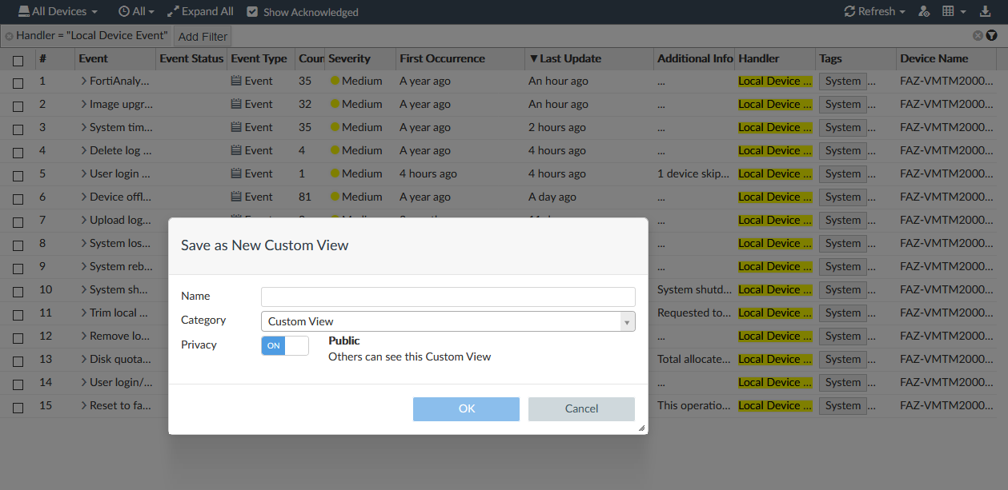The width and height of the screenshot is (1008, 490).
Task: Cancel the Save as New Custom View dialog
Action: tap(581, 408)
